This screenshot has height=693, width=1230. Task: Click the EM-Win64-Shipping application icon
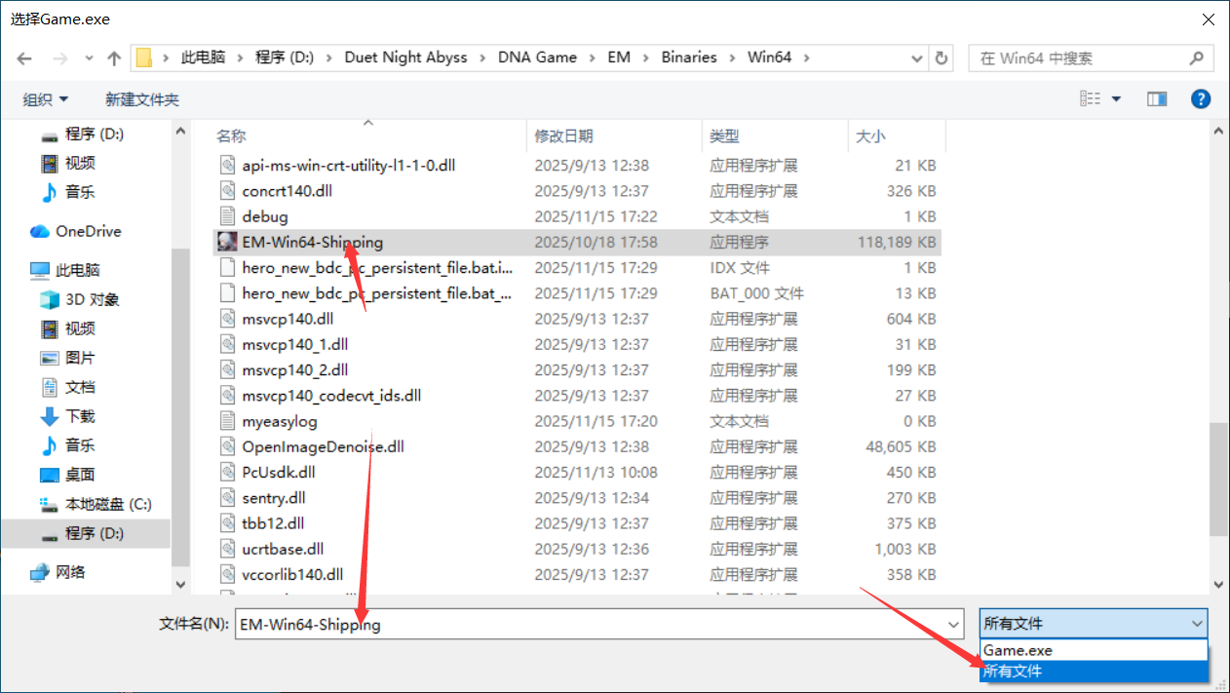point(226,242)
